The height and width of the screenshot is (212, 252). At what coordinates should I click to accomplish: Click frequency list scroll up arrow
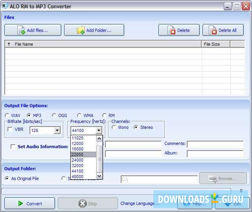[99, 139]
